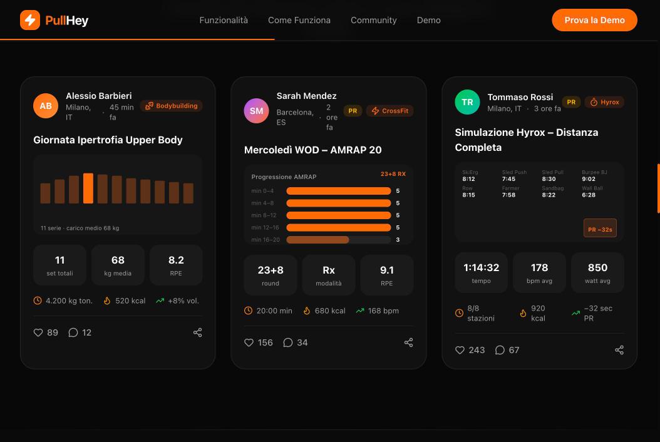Click the SM avatar of Sarah Mendez
This screenshot has width=660, height=442.
click(x=256, y=111)
